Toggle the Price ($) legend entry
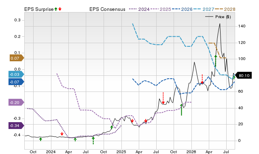Screen dimensions: 259x154 tap(218, 17)
